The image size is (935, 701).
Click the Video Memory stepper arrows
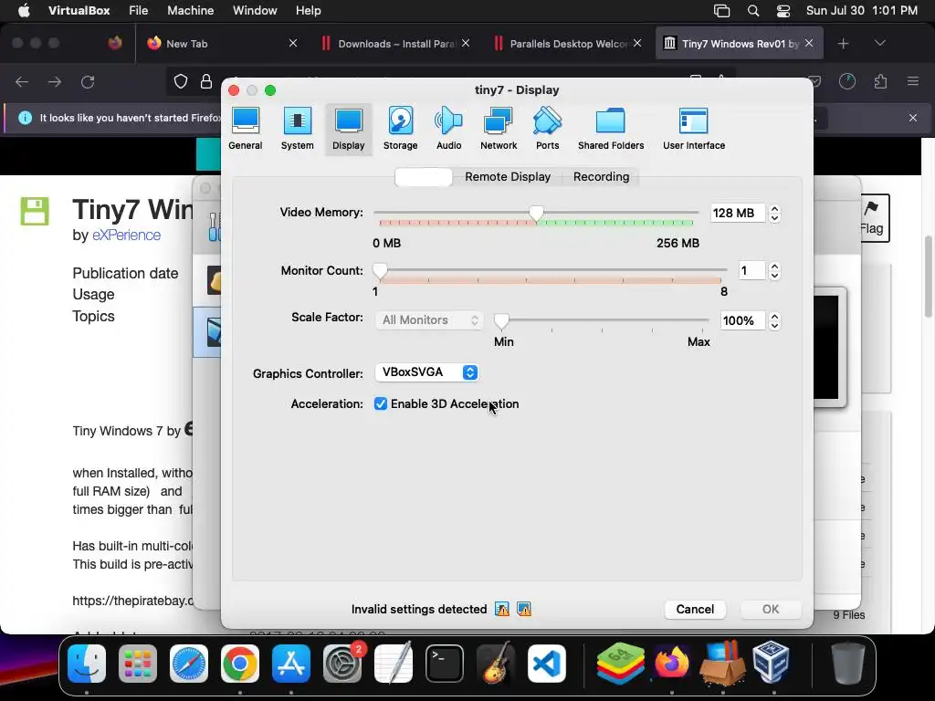click(x=774, y=214)
